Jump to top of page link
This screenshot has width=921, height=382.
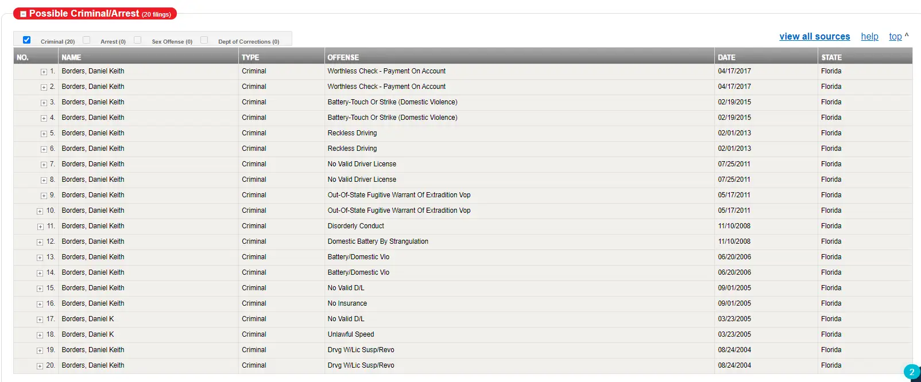tap(895, 37)
